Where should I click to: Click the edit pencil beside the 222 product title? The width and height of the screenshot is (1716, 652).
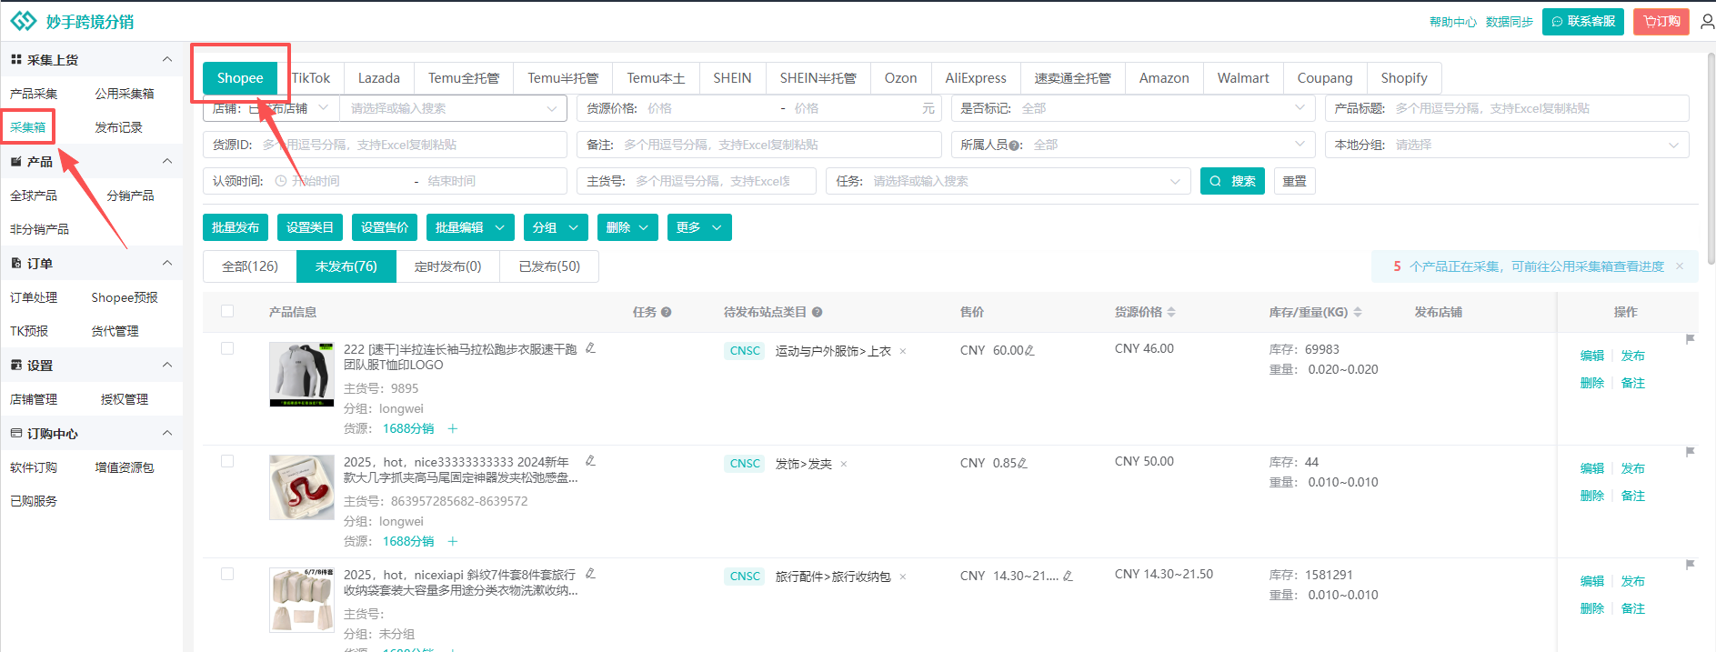(590, 348)
